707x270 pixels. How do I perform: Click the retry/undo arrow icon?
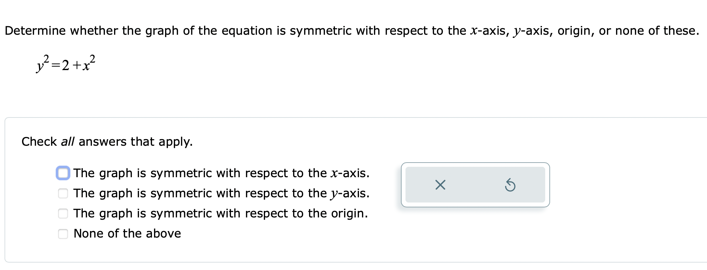510,185
